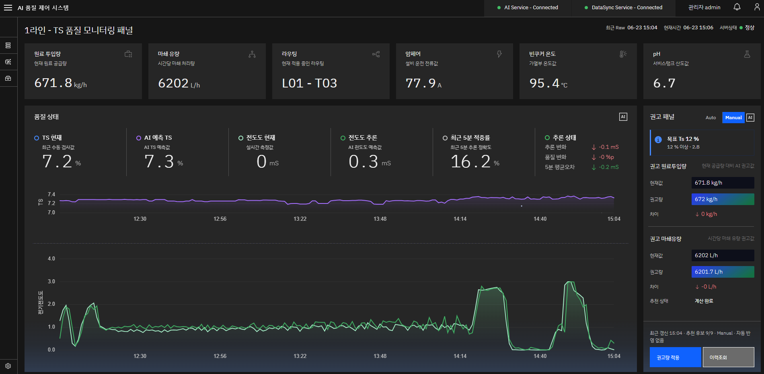
Task: Click the list icon in sidebar
Action: click(x=8, y=45)
